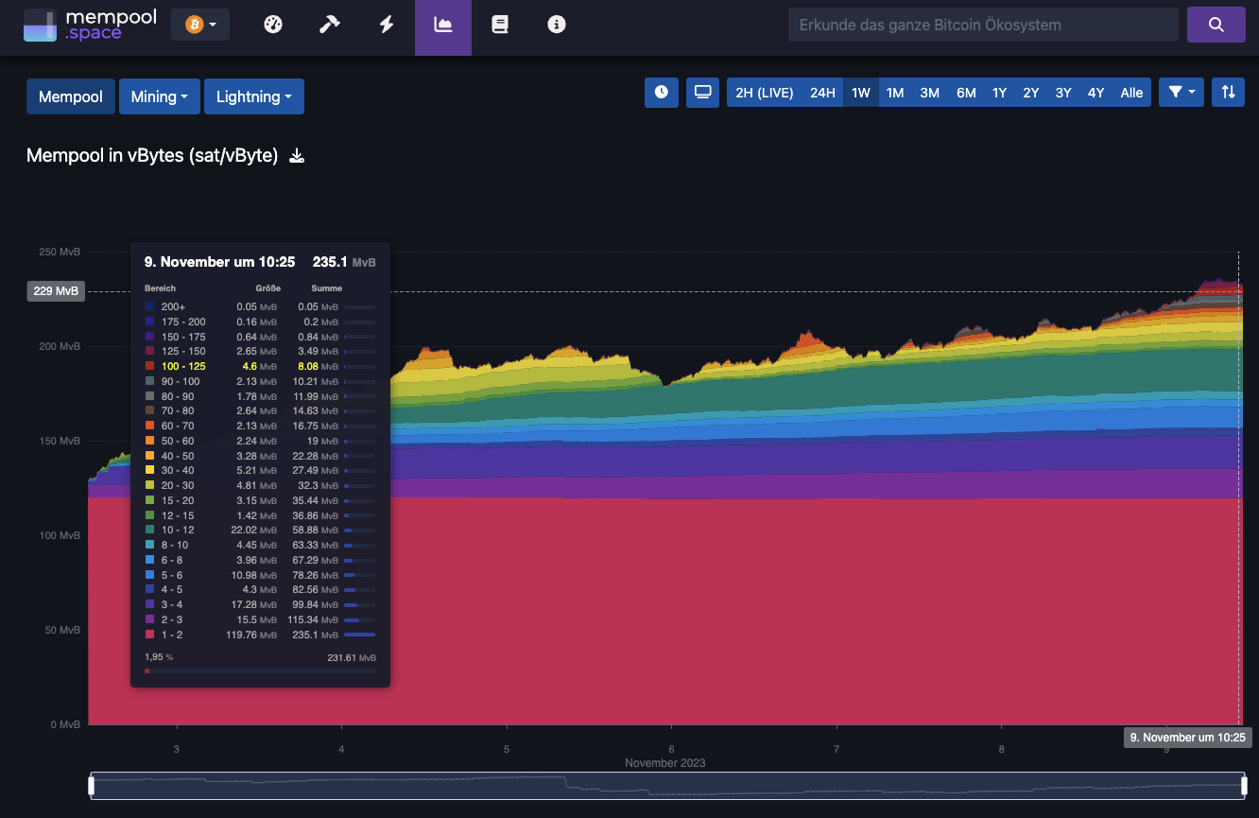Screen dimensions: 1259x818
Task: Expand the Mining dropdown
Action: pos(159,96)
